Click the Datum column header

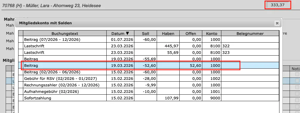120,34
